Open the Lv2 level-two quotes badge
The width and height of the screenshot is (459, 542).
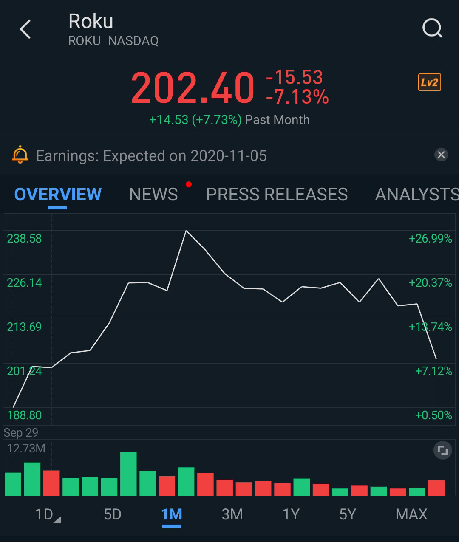pos(429,82)
